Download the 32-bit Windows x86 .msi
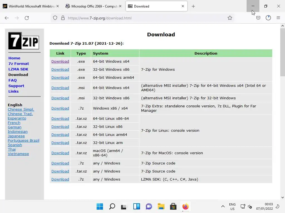 [x=60, y=98]
